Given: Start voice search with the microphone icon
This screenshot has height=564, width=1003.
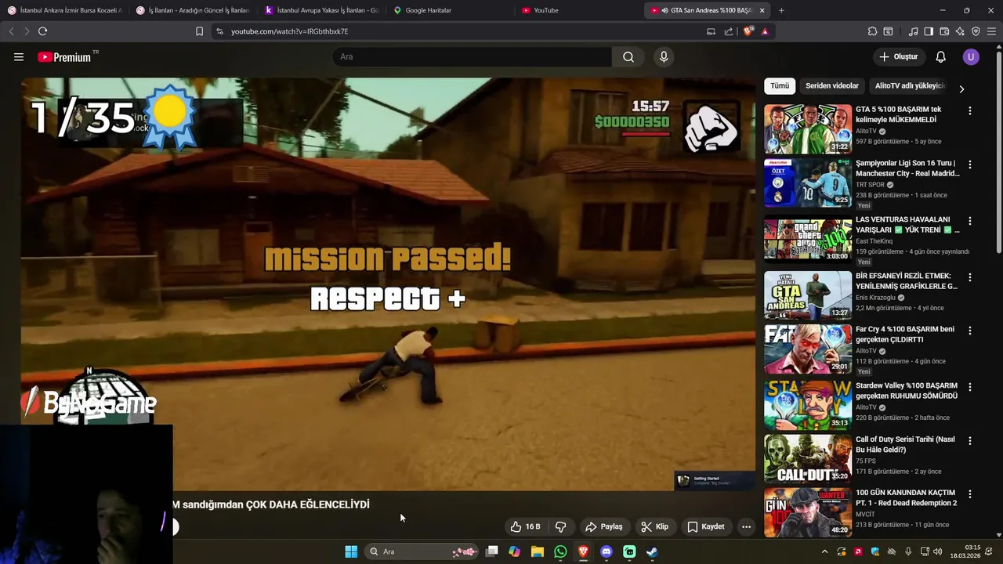Looking at the screenshot, I should click(x=664, y=57).
